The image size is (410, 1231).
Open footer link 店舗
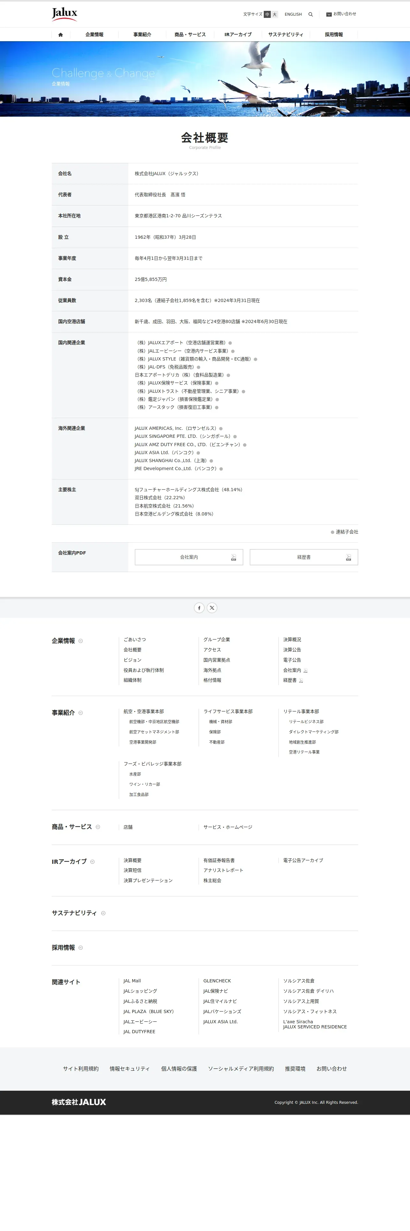coord(128,827)
